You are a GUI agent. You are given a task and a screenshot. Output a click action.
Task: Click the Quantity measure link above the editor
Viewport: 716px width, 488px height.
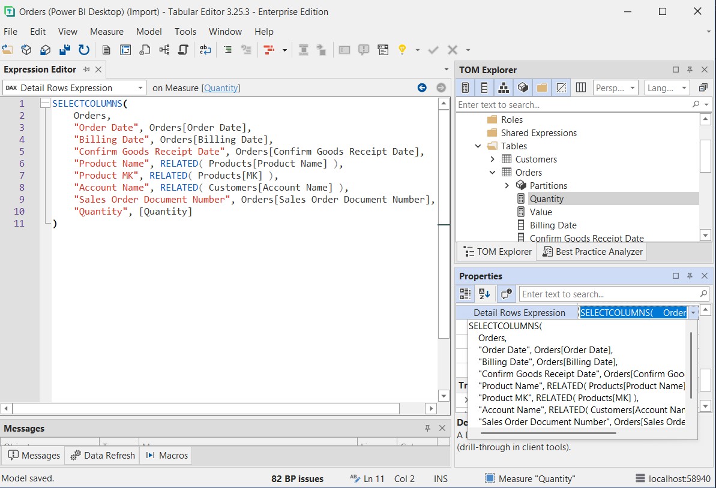(x=221, y=87)
